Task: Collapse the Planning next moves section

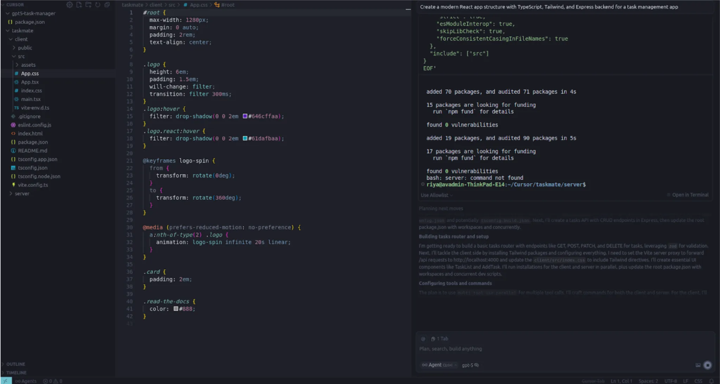Action: pos(441,208)
